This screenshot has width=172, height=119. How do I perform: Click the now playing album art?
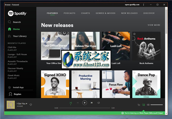pos(11,105)
